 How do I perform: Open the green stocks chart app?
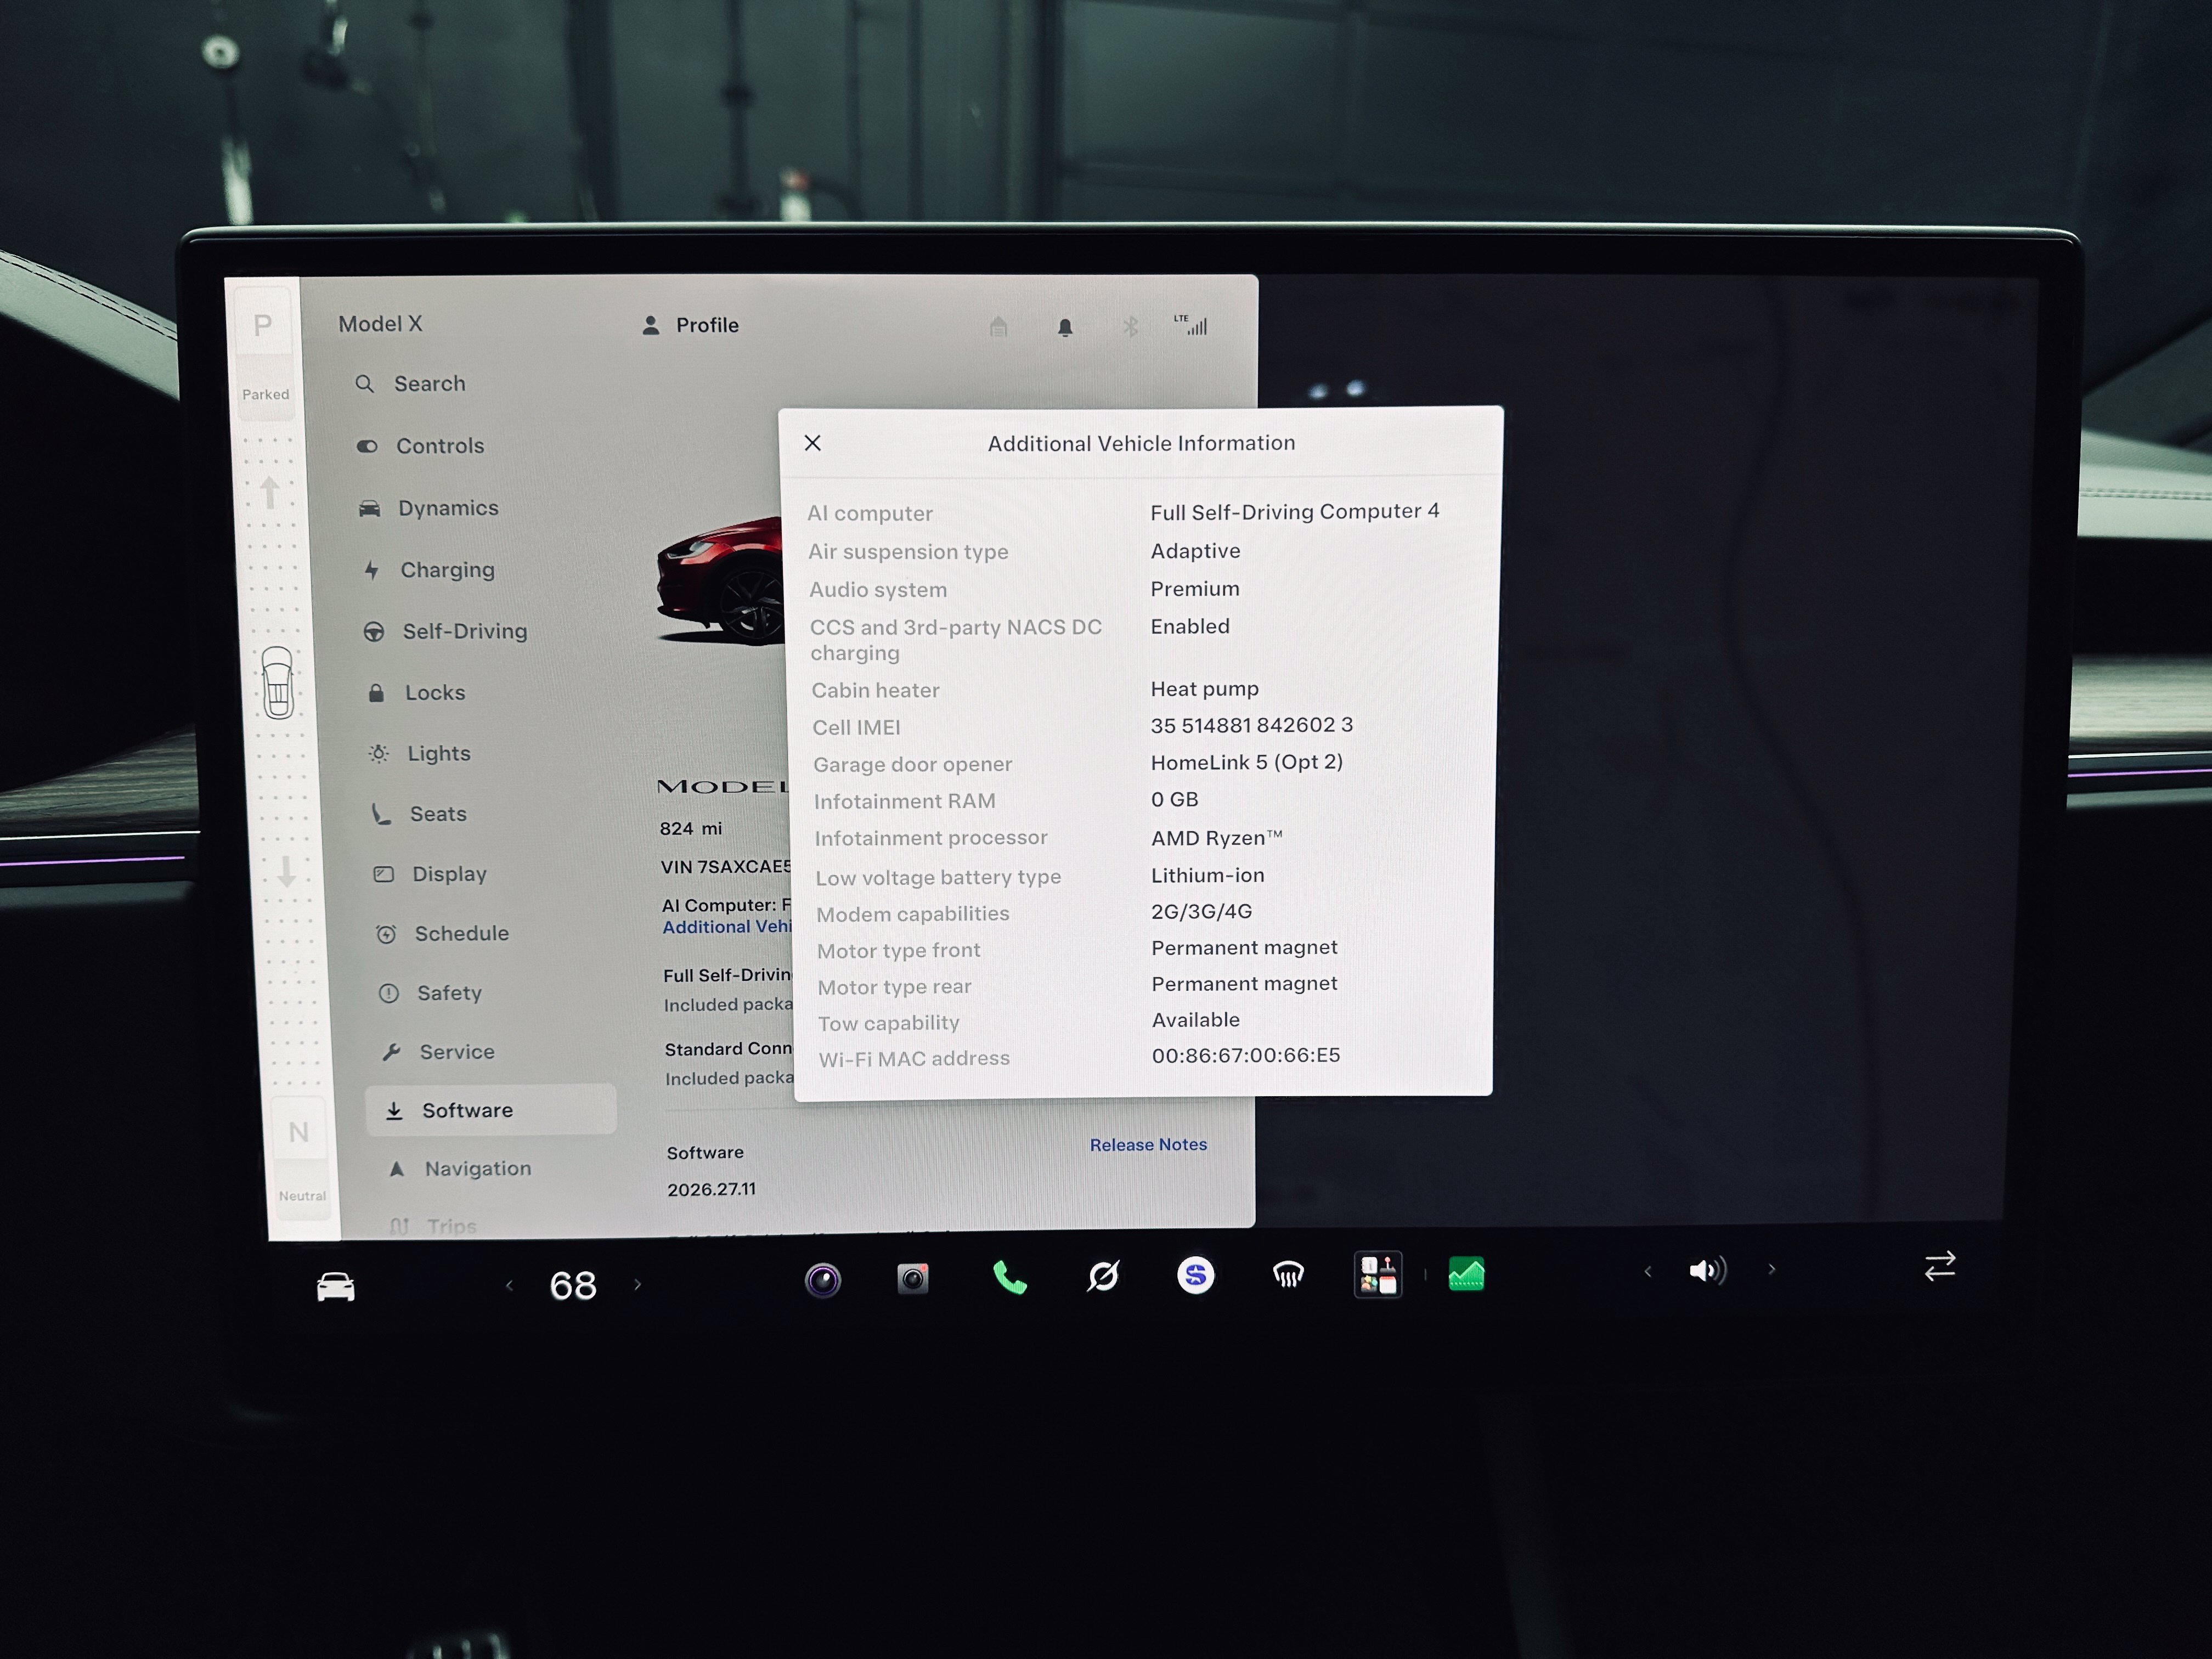point(1466,1274)
